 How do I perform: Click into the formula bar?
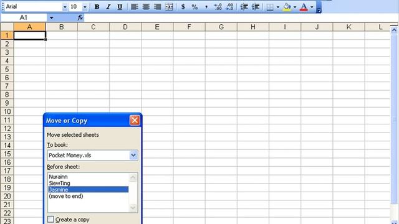[241, 18]
